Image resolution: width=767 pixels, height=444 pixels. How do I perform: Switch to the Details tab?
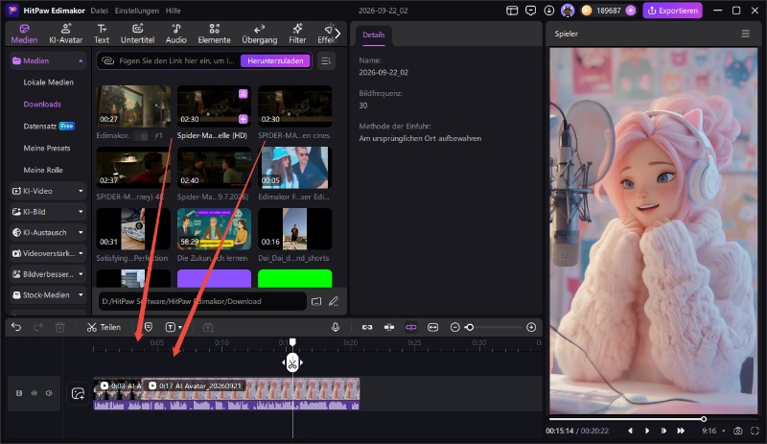coord(373,35)
